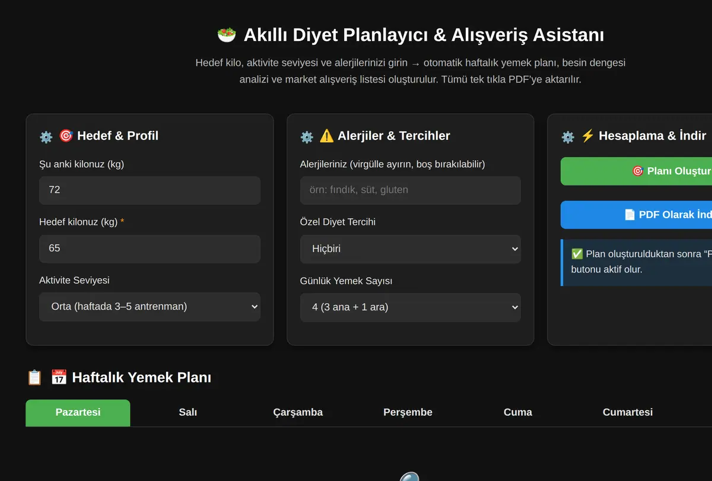
Task: Click the 'Özel Diyet Tercihi' label
Action: [338, 222]
